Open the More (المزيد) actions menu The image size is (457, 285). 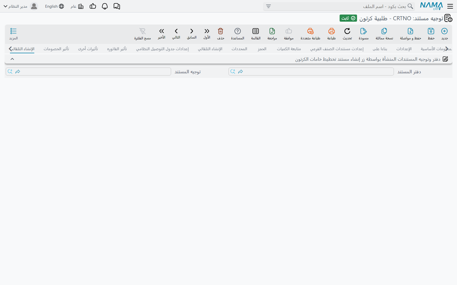(x=13, y=34)
